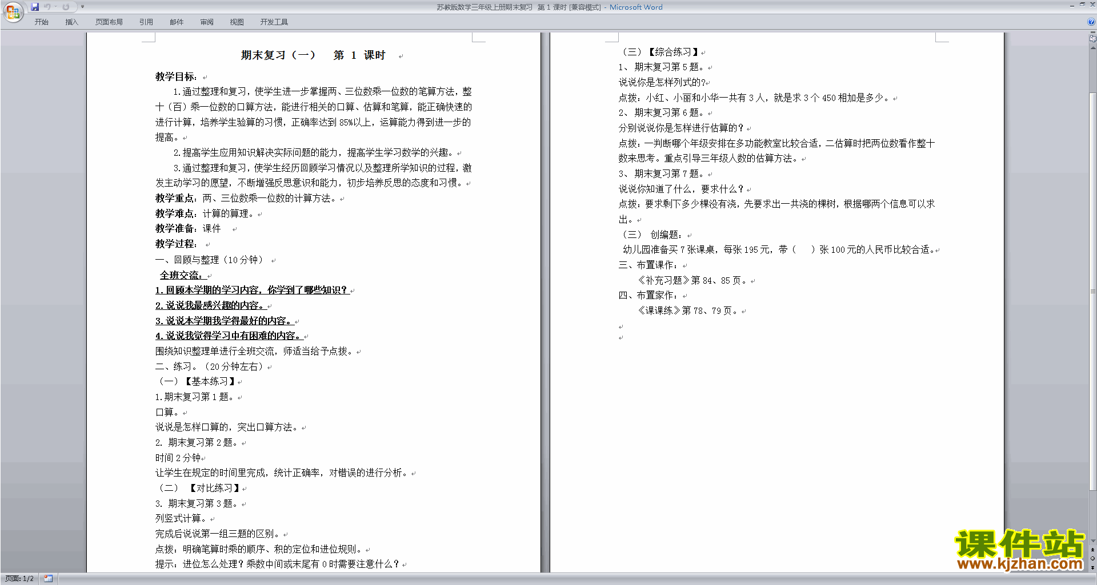Save the document via quick access icon
This screenshot has width=1097, height=585.
[35, 7]
